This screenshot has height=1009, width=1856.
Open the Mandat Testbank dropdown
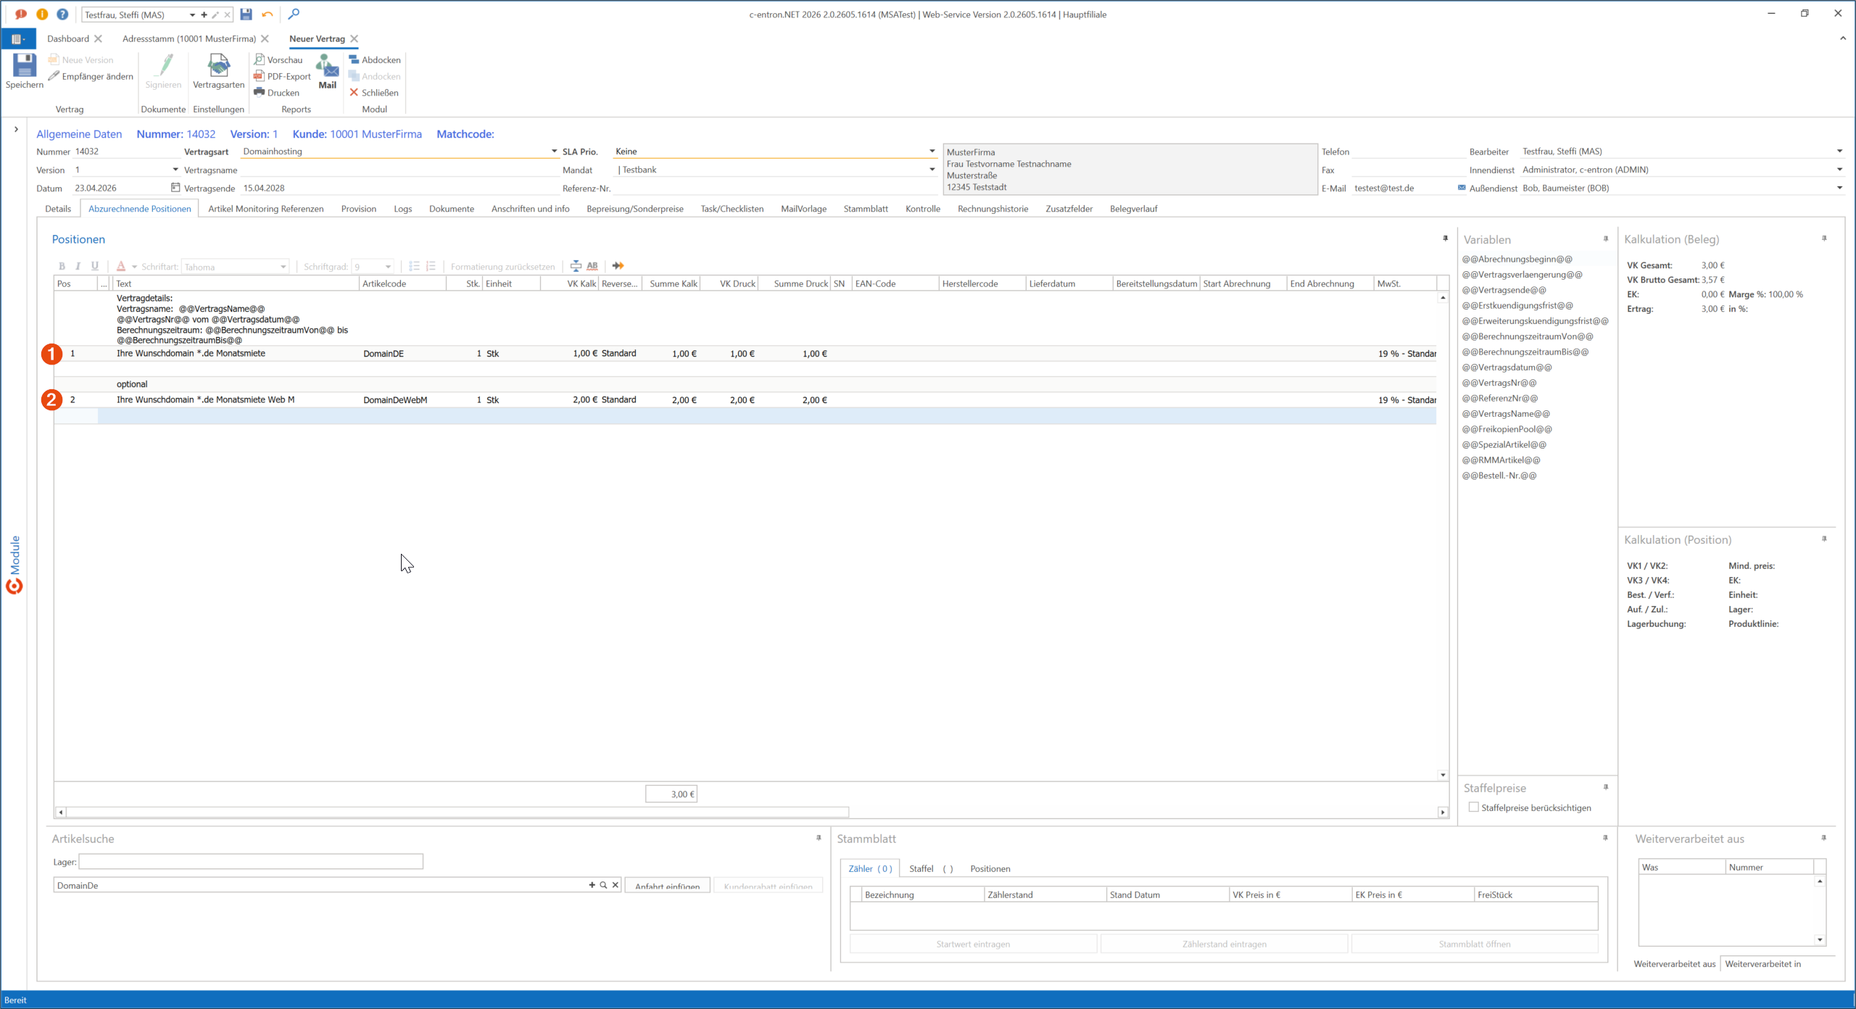click(932, 170)
